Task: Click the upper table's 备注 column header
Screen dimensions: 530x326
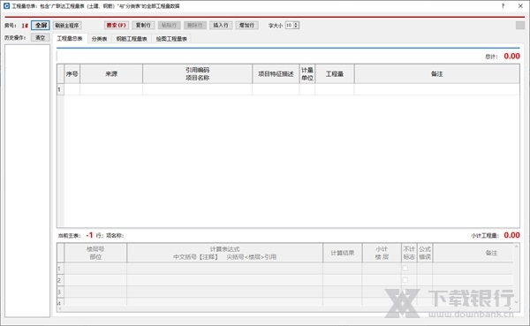Action: click(x=437, y=73)
